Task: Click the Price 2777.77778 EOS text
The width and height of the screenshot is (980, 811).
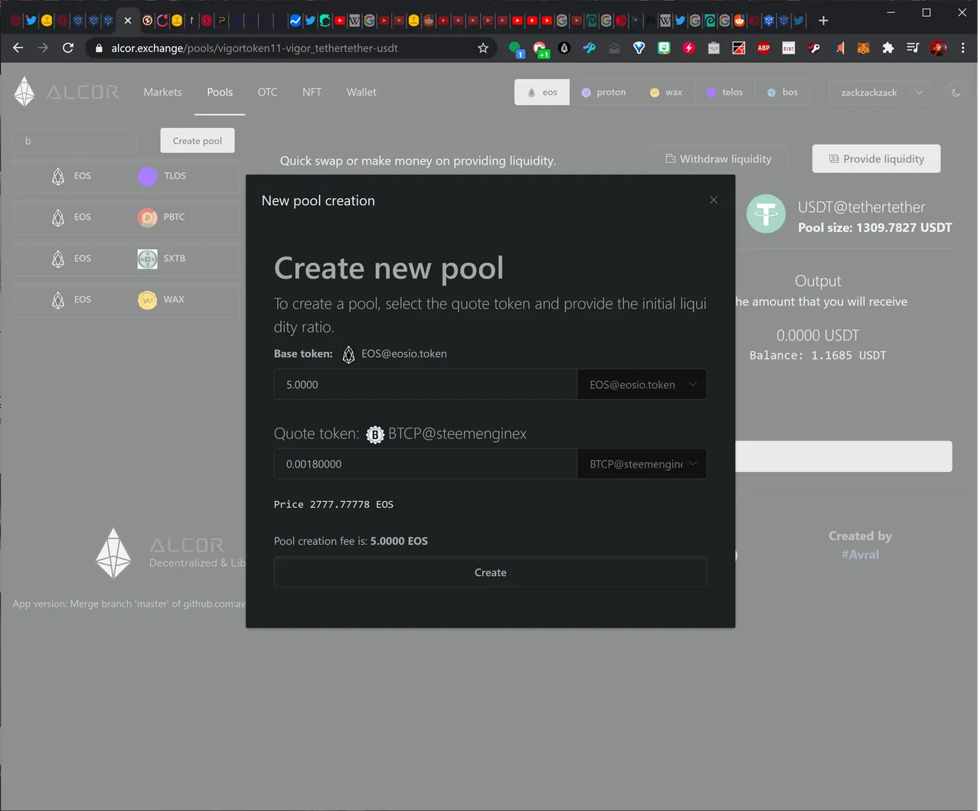Action: tap(334, 505)
